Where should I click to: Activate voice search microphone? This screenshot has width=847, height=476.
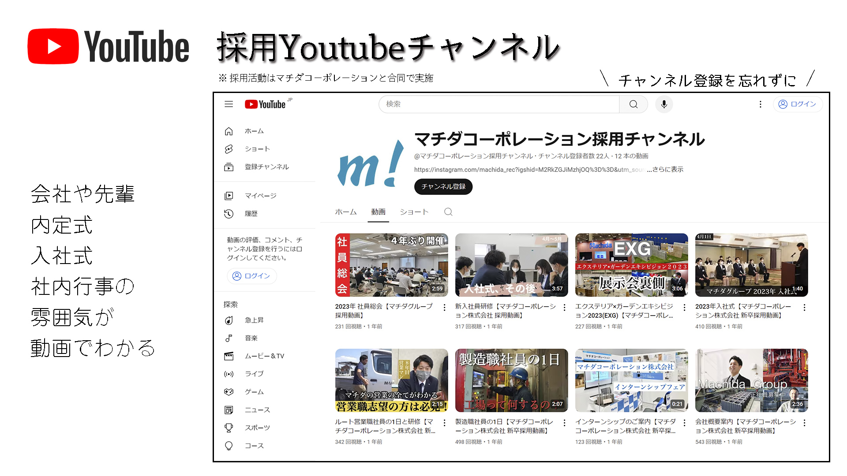tap(664, 104)
